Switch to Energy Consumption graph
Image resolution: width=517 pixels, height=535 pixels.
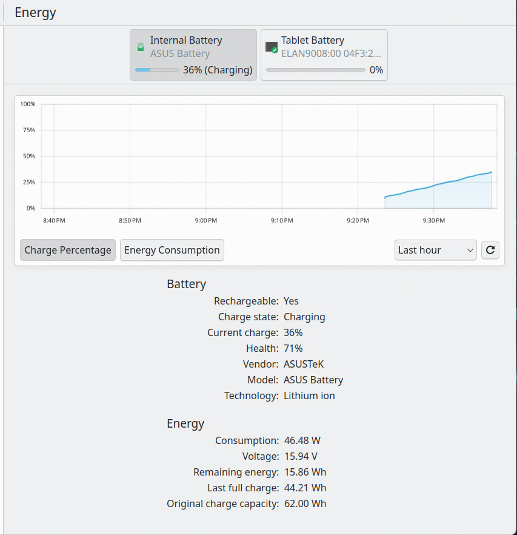pos(172,250)
